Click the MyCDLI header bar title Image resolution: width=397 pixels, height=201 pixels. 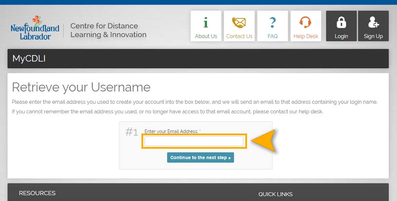[x=29, y=59]
